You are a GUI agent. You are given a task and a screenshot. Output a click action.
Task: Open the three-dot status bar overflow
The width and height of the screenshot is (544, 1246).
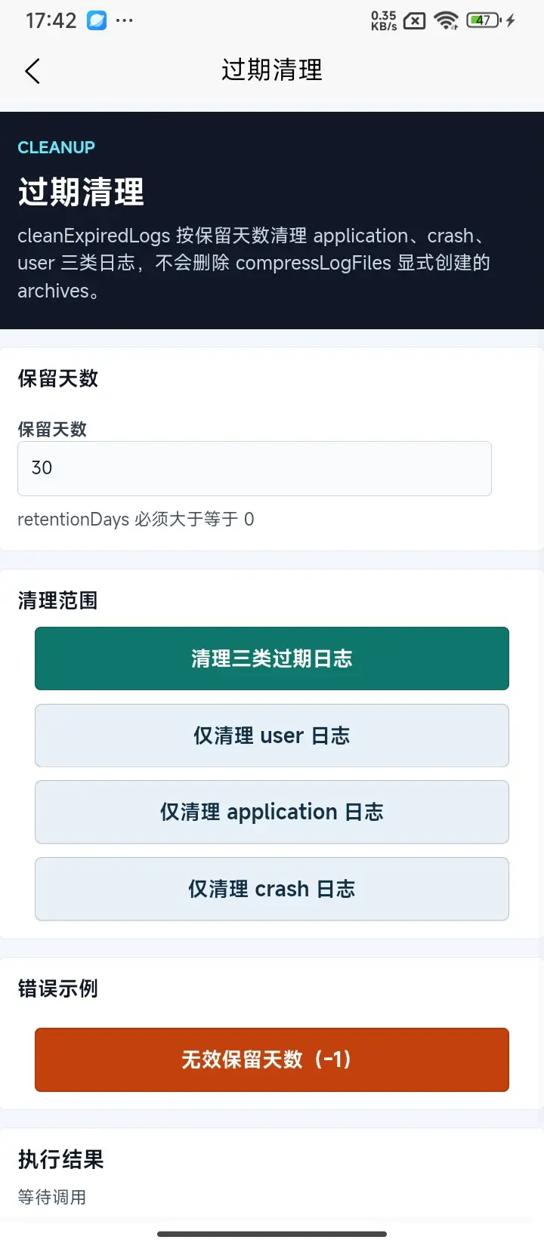coord(125,20)
